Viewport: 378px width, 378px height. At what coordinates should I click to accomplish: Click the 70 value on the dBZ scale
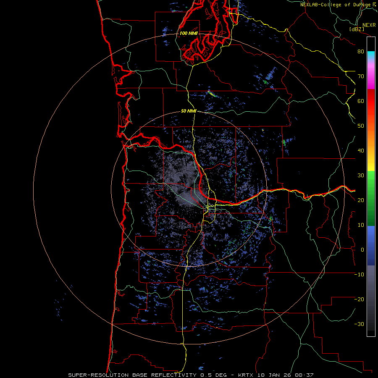(x=361, y=76)
